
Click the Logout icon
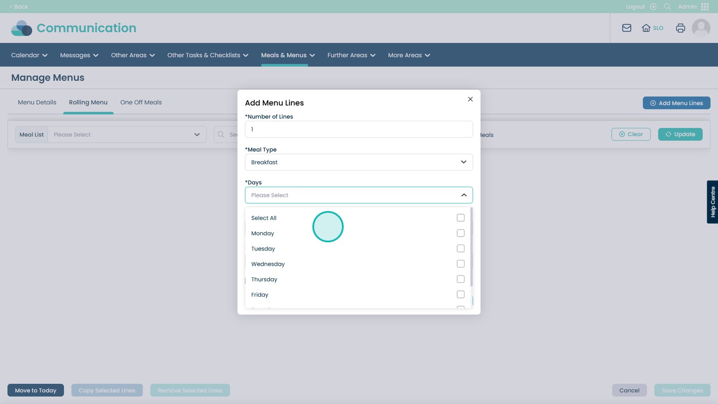(653, 7)
